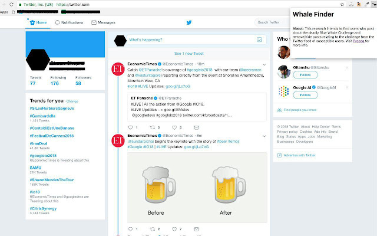Viewport: 377px width, 236px height.
Task: Open EconomicTimes avatar on first tweet
Action: point(118,69)
